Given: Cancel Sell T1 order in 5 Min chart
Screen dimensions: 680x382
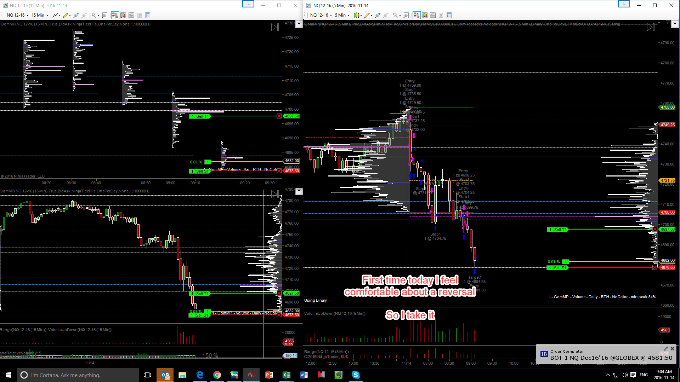Looking at the screenshot, I should tap(655, 230).
